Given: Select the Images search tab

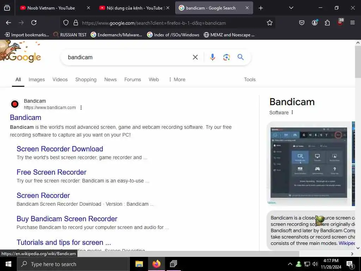Looking at the screenshot, I should pyautogui.click(x=37, y=79).
